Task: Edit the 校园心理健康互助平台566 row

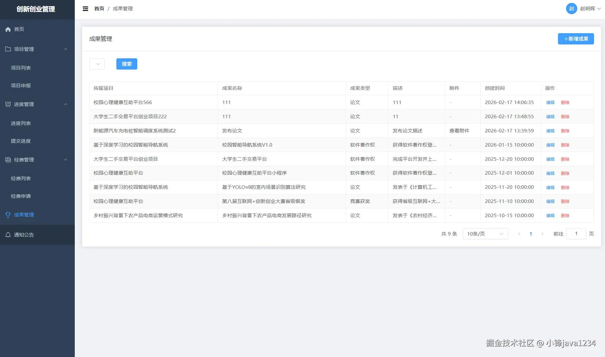Action: [x=550, y=102]
